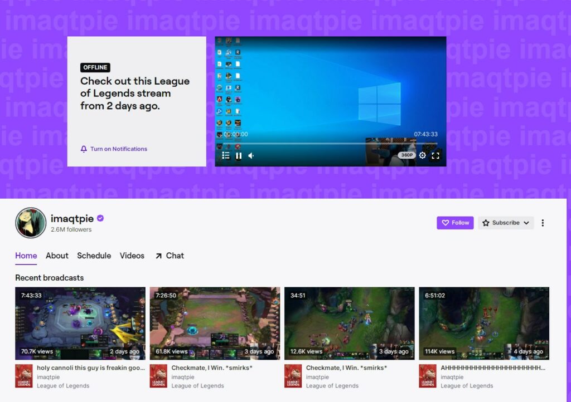This screenshot has height=402, width=571.
Task: Click title 'holy cannoli this guy is freakin goo...'
Action: 91,368
